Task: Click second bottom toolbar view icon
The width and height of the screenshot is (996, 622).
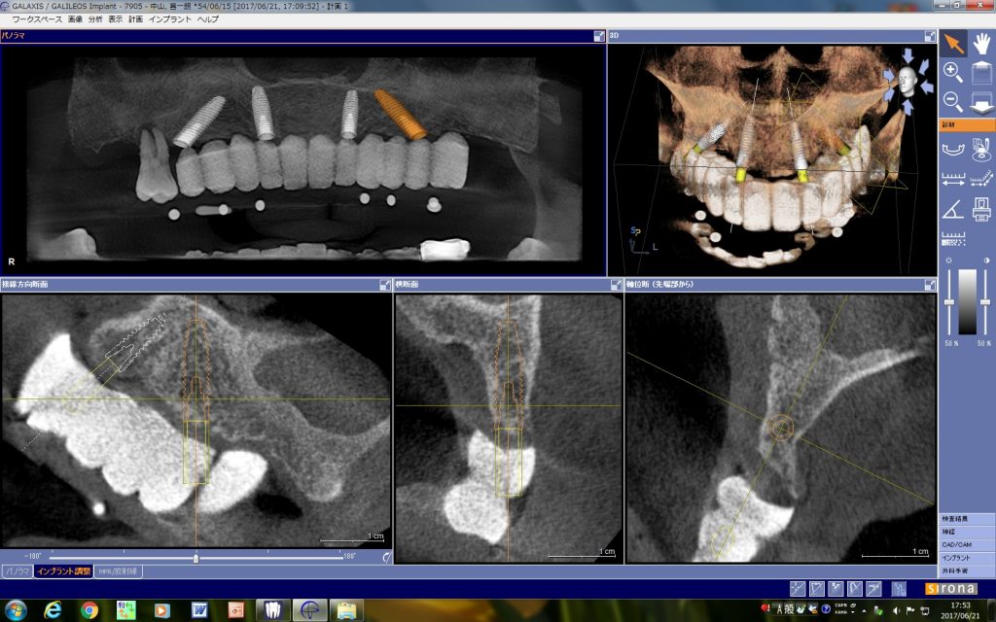Action: coord(817,589)
